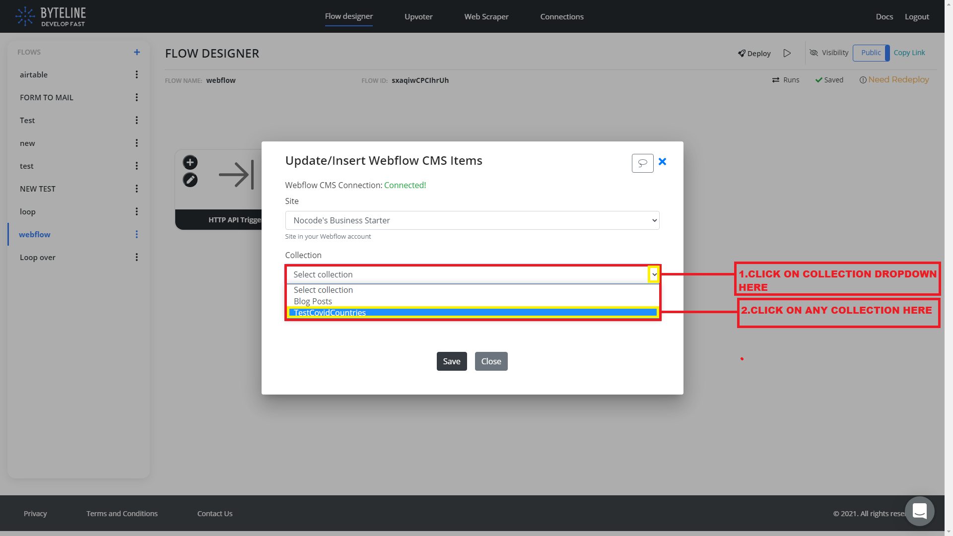Click the Logout link

(916, 17)
